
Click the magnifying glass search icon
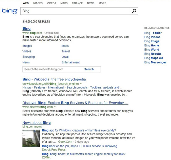click(x=134, y=11)
